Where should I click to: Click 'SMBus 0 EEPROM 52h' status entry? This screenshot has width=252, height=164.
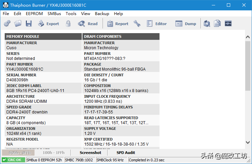[x=44, y=160]
